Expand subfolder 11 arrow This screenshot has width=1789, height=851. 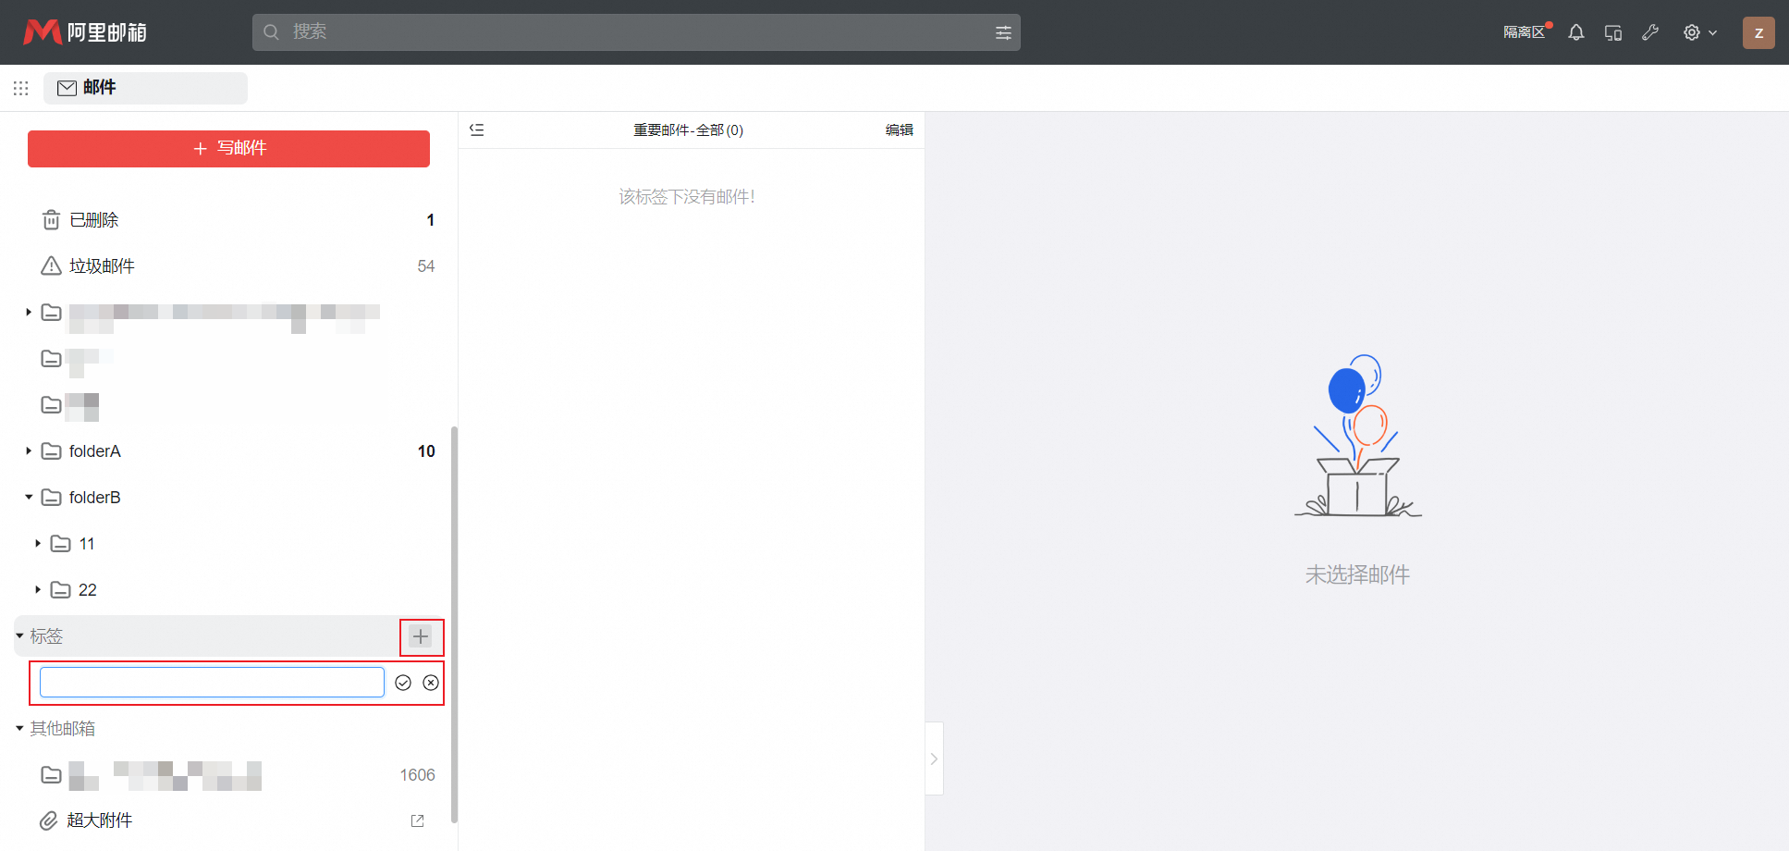click(x=38, y=544)
